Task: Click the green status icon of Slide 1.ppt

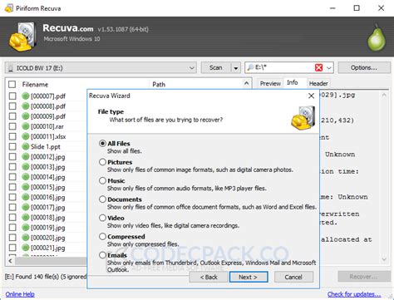Action: click(x=26, y=146)
